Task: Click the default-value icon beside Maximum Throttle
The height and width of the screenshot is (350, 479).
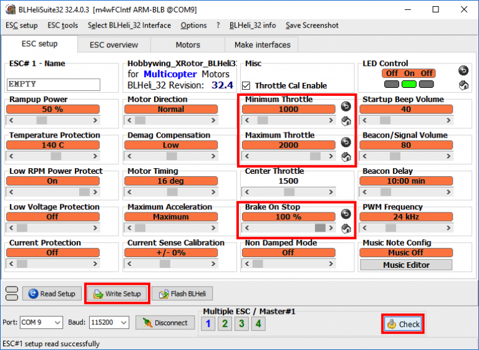Action: 346,156
